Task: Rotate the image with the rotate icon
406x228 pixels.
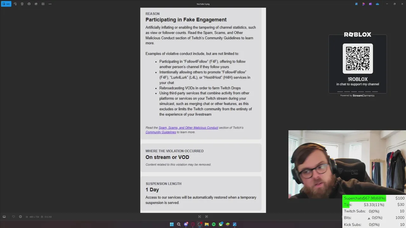Action: [x=15, y=4]
